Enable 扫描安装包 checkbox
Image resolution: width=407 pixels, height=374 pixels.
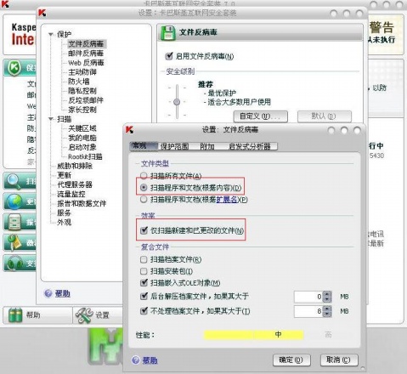pos(144,271)
